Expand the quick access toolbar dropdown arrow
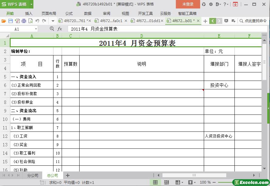This screenshot has height=186, width=270. [53, 21]
